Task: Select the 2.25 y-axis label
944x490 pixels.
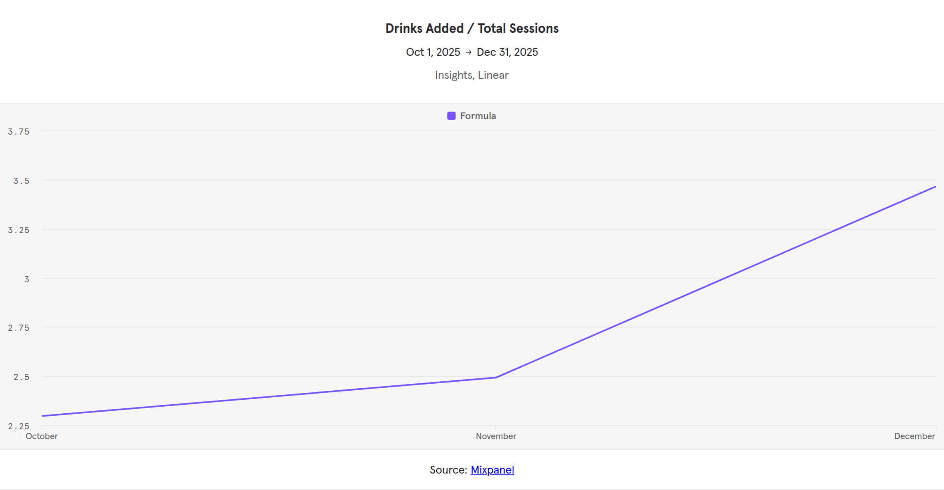Action: coord(19,426)
